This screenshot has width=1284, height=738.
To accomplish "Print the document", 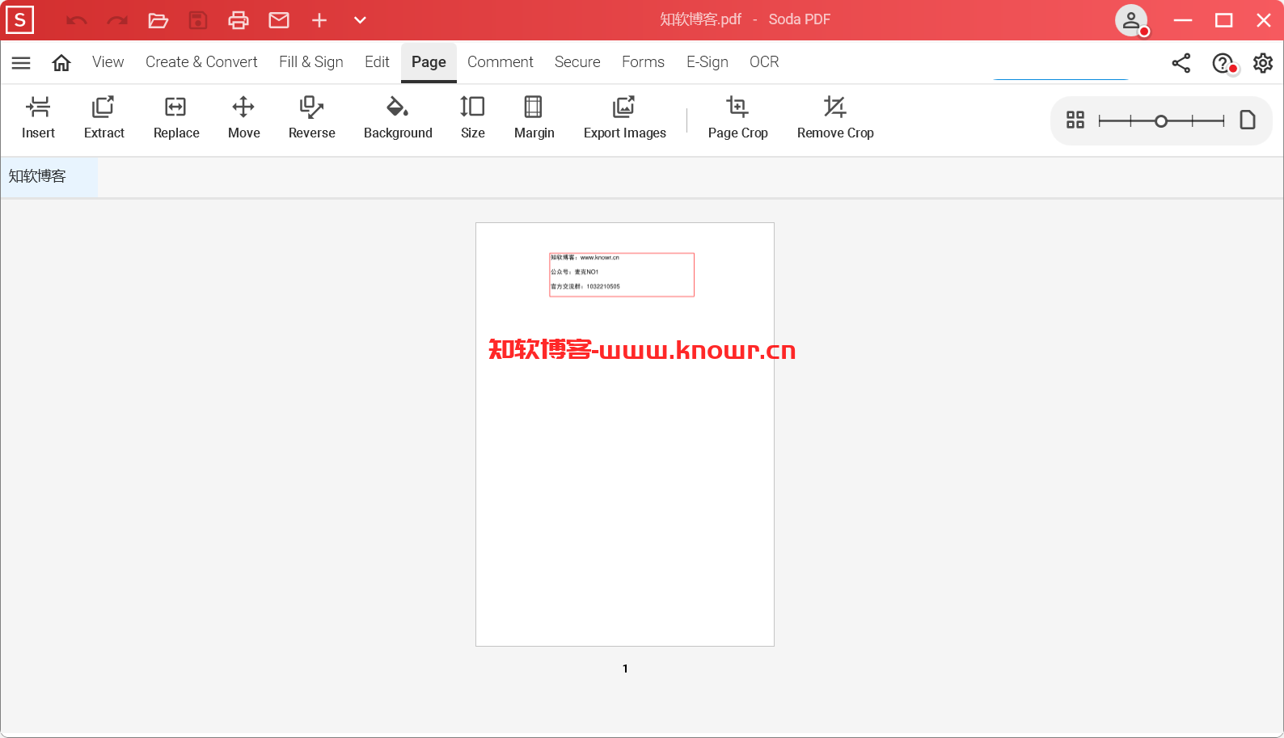I will pyautogui.click(x=239, y=20).
